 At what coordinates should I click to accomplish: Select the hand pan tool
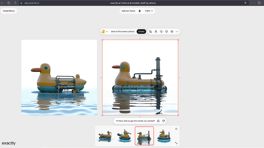point(140,11)
